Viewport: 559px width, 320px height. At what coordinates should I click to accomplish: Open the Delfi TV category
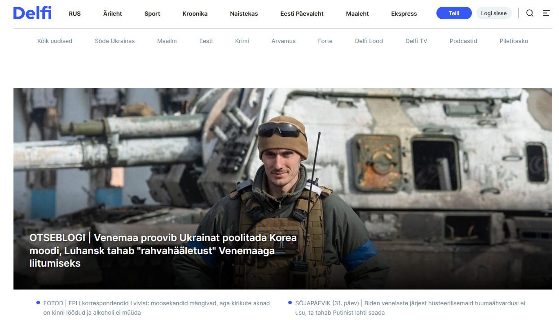(x=416, y=41)
